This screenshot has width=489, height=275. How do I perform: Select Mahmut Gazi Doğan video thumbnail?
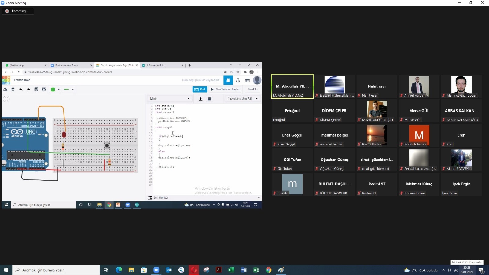click(x=461, y=86)
